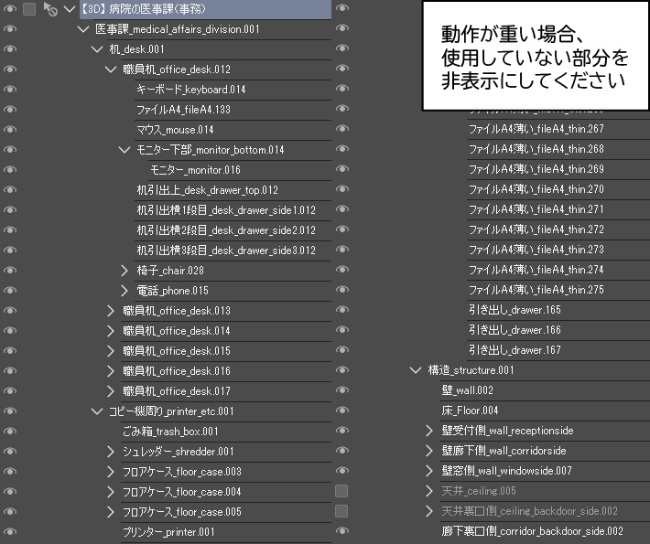This screenshot has width=650, height=544.
Task: Hide 医事課_medical_affairs_division.001 via eye icon
Action: tap(10, 29)
